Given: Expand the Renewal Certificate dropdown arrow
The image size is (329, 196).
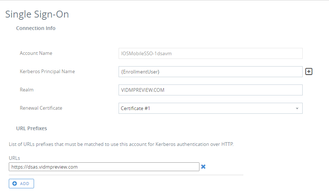Looking at the screenshot, I should 297,108.
